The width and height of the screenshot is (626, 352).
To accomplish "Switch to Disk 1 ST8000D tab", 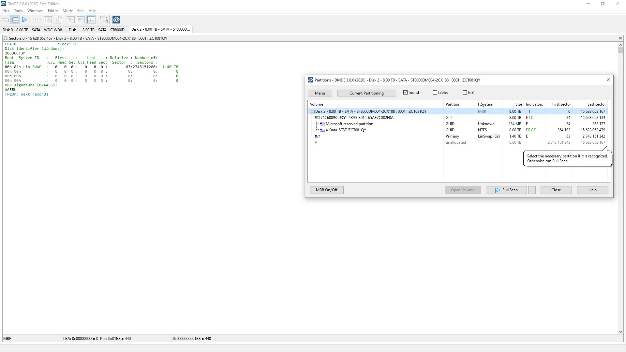I will (98, 30).
